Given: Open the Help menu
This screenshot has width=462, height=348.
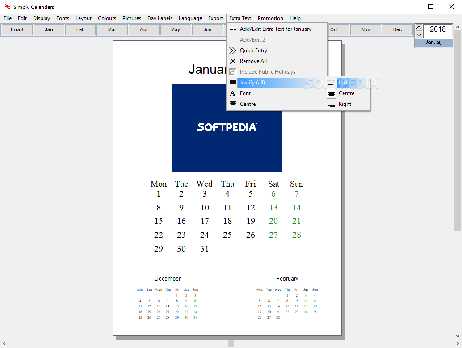Looking at the screenshot, I should [x=295, y=18].
